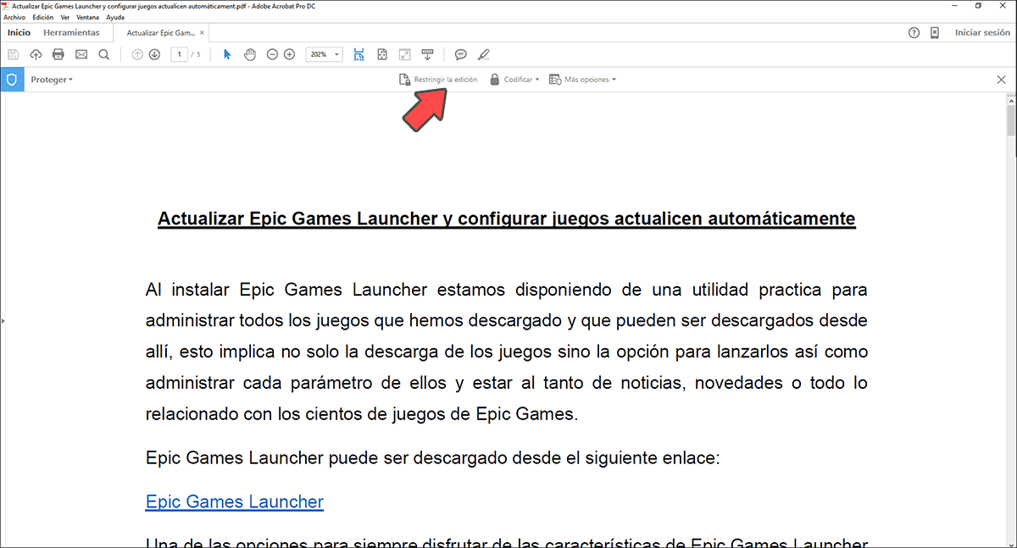Screen dimensions: 1017x548
Task: Switch to full screen reading mode
Action: 404,54
